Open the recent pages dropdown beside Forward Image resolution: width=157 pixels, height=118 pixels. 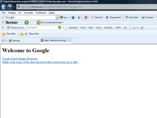[14, 7]
